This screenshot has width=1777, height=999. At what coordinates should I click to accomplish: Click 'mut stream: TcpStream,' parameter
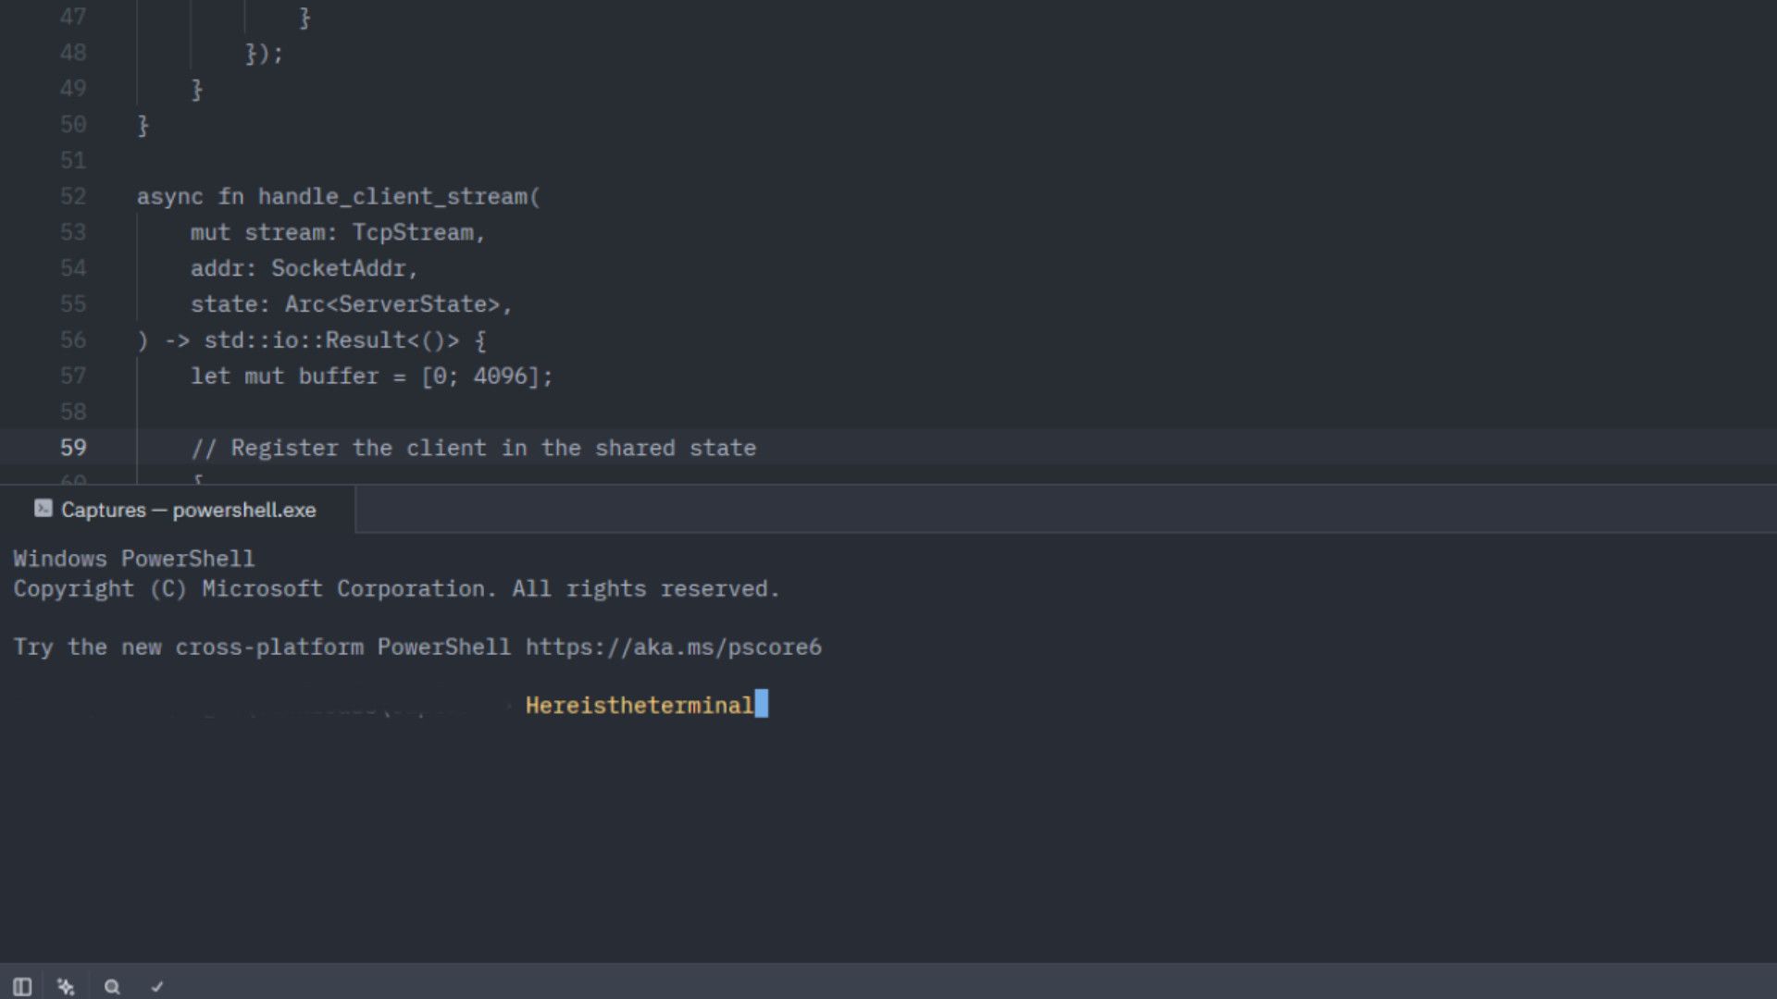pyautogui.click(x=338, y=233)
